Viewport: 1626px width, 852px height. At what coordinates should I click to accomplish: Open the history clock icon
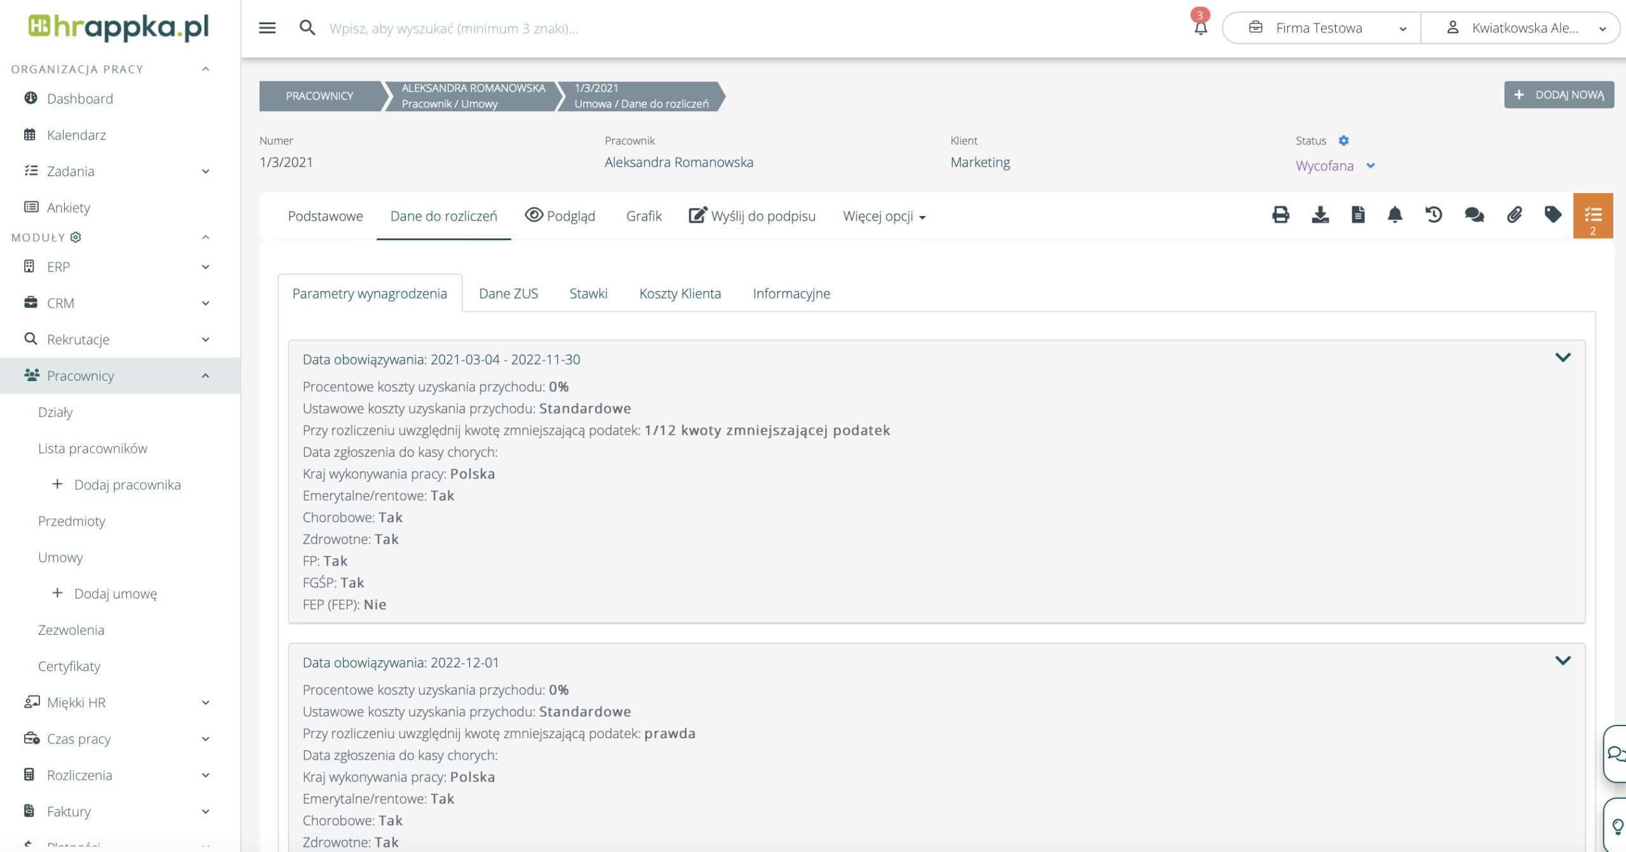coord(1434,215)
